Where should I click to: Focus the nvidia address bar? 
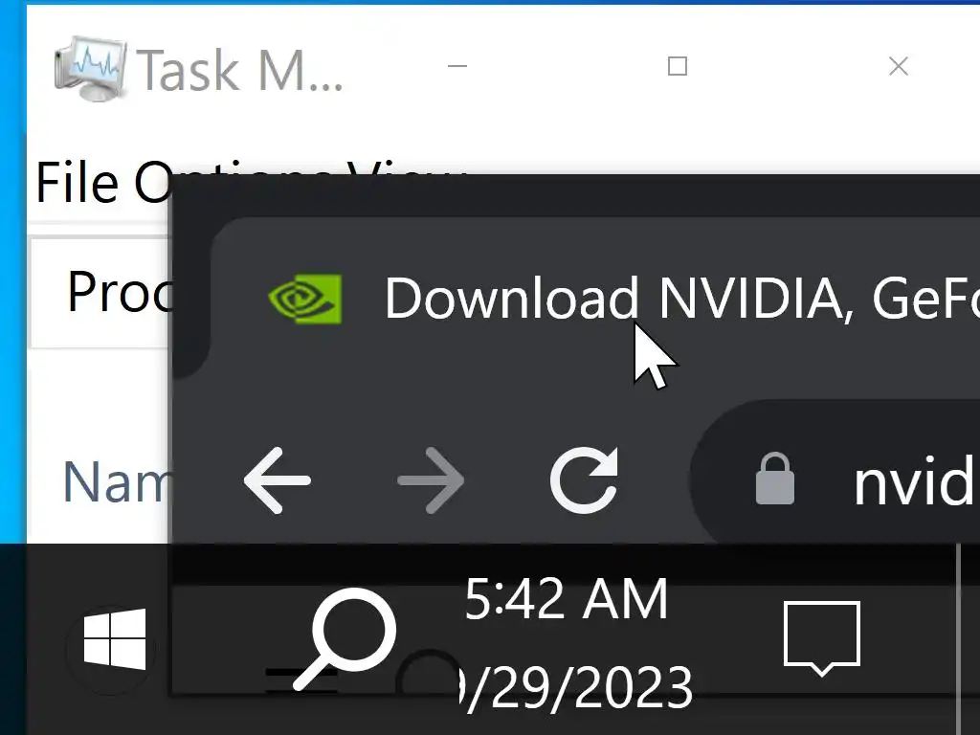(x=835, y=480)
